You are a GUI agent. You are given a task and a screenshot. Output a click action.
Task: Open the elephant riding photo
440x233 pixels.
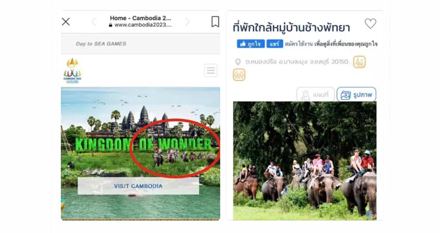tap(304, 161)
